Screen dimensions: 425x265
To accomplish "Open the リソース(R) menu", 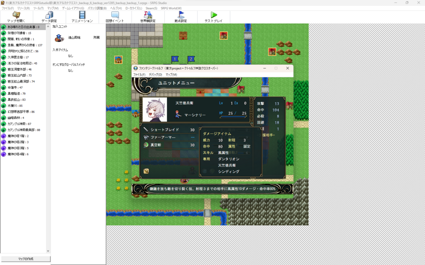I will click(23, 8).
